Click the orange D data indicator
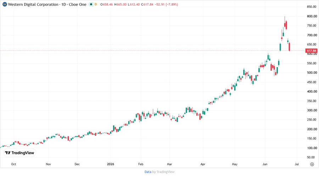The width and height of the screenshot is (319, 176). (96, 4)
